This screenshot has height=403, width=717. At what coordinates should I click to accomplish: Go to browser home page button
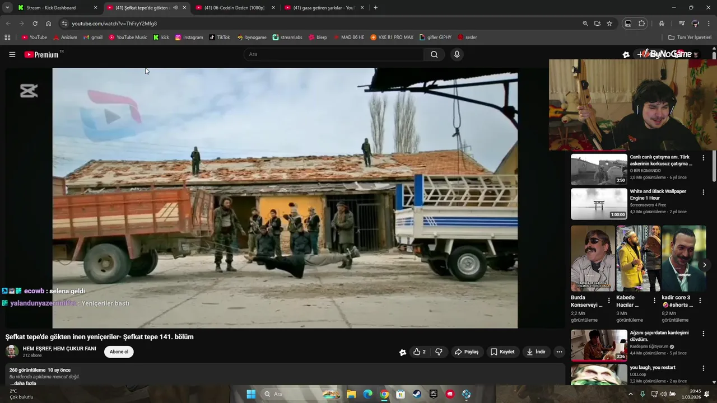(x=48, y=24)
